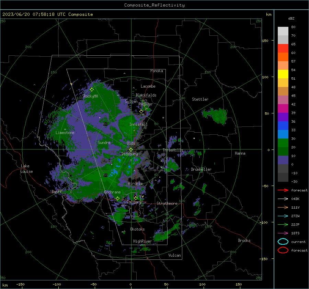Viewport: 309px width, 289px height.
Task: Click the Innisfail city label
Action: [x=138, y=124]
